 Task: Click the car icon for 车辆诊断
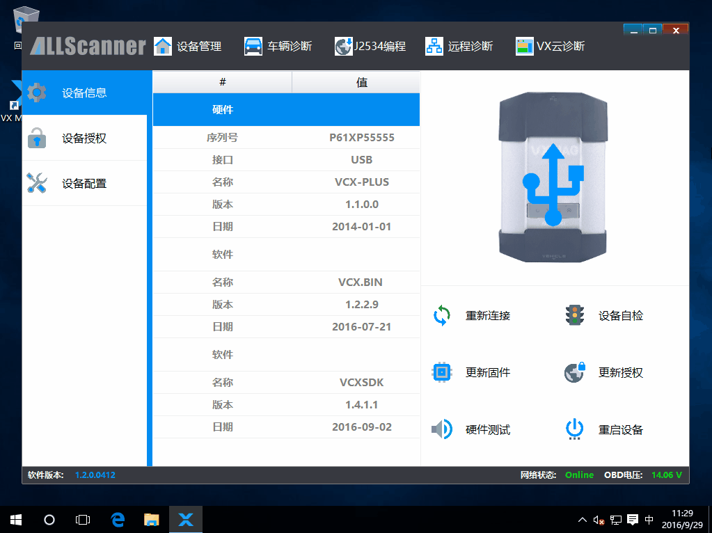tap(253, 47)
